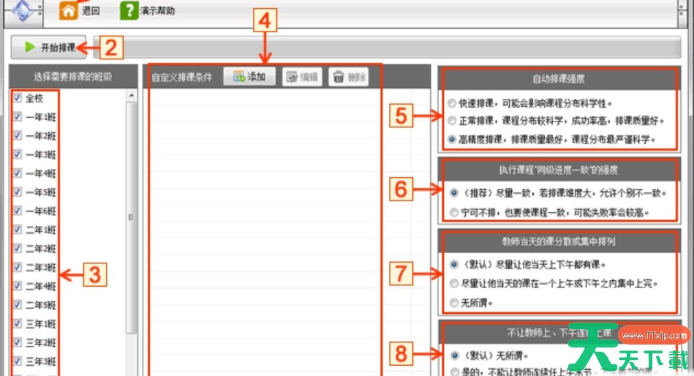Image resolution: width=694 pixels, height=376 pixels.
Task: Click the home icon labeled 退回
Action: click(x=68, y=11)
